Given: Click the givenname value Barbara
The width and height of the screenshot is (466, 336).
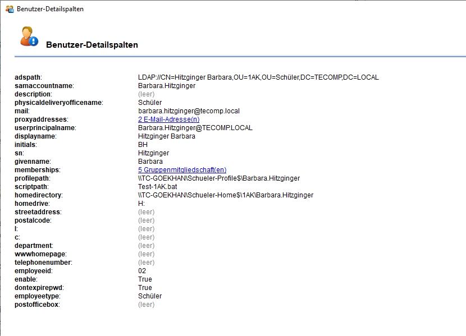Looking at the screenshot, I should (150, 162).
